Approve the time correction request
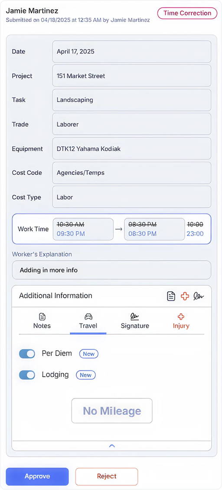The image size is (222, 490). pos(37,476)
